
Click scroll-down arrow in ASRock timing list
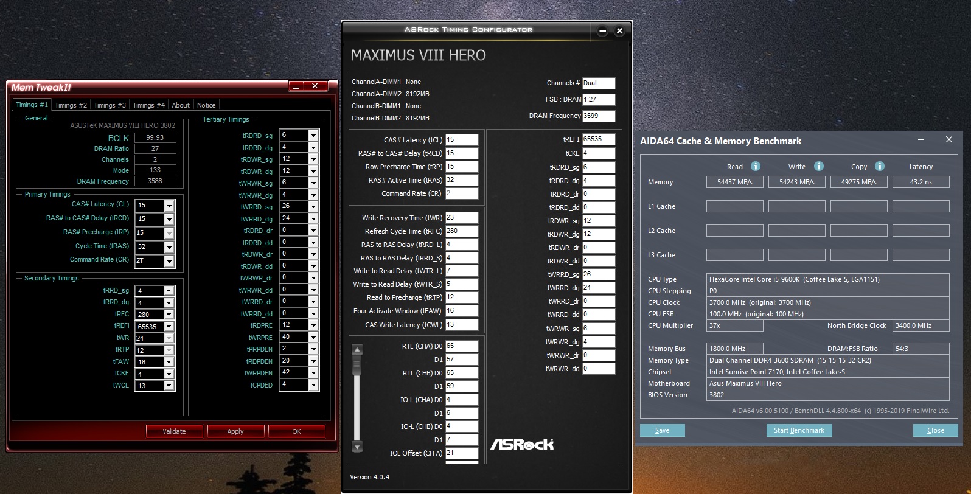coord(357,447)
